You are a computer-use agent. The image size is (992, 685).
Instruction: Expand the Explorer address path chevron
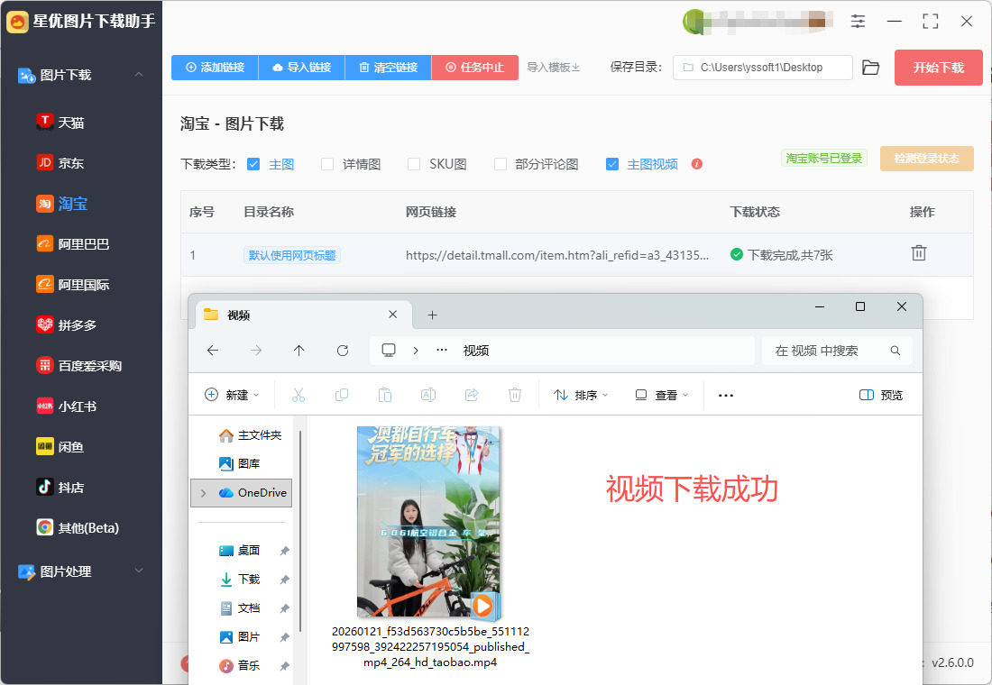416,351
